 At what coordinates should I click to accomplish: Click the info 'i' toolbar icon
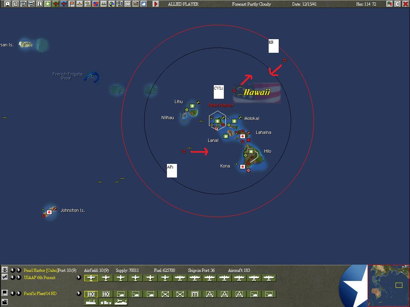point(40,4)
